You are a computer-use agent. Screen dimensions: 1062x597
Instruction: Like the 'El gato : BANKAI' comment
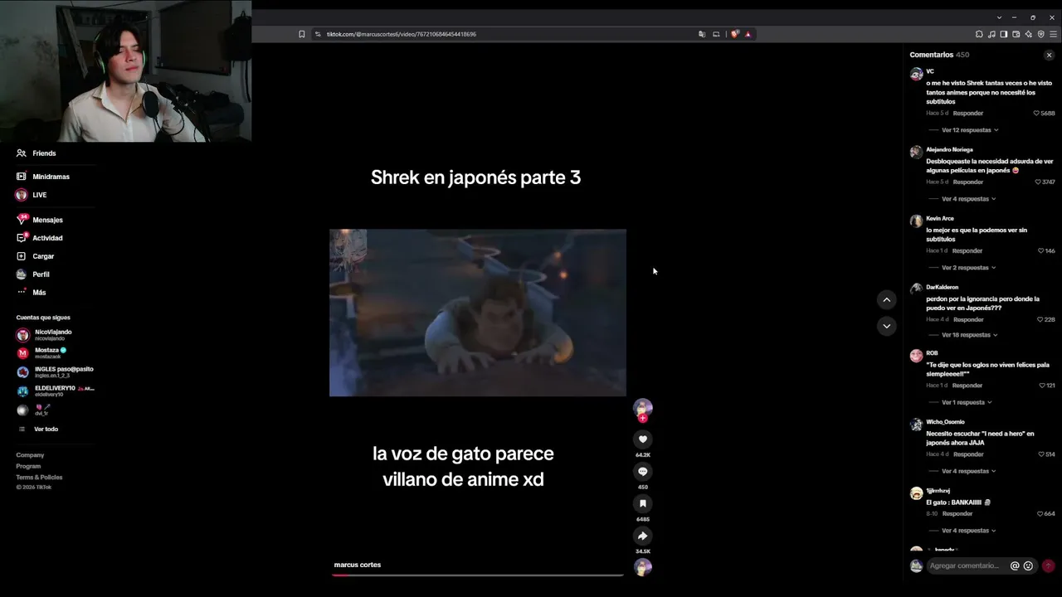tap(1041, 514)
